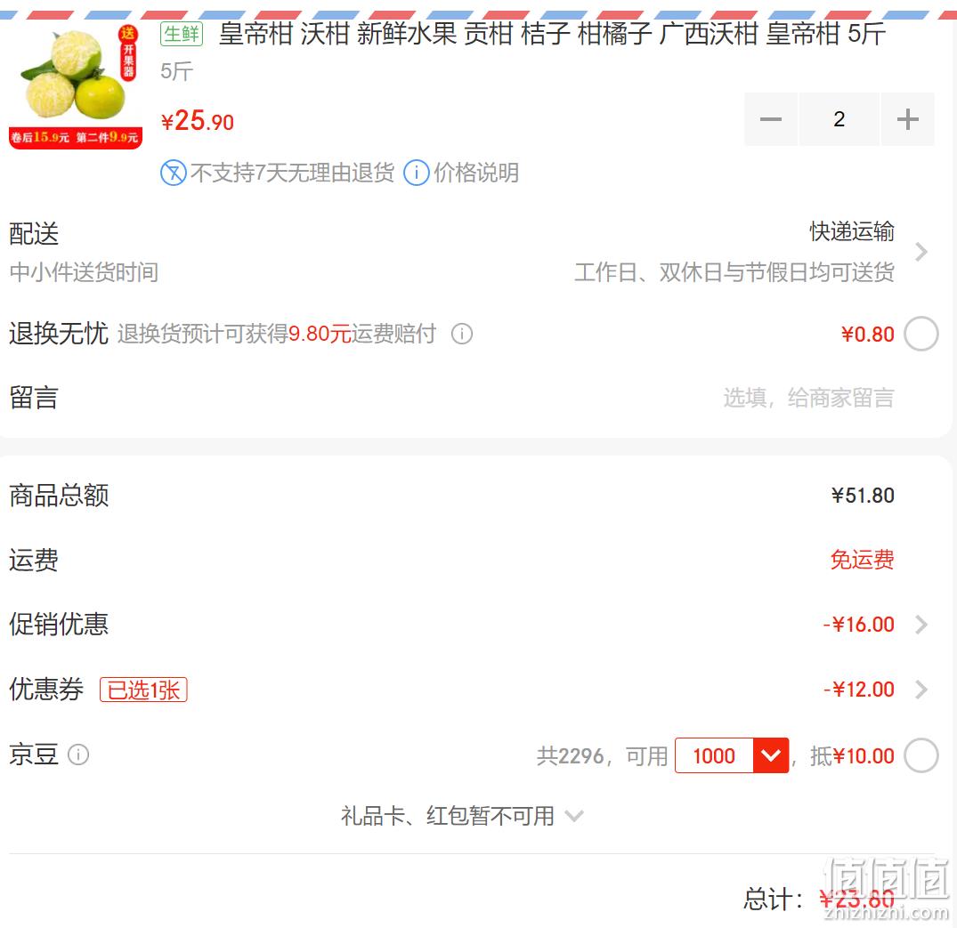Click the no 7-day return icon
This screenshot has width=957, height=928.
[x=174, y=173]
